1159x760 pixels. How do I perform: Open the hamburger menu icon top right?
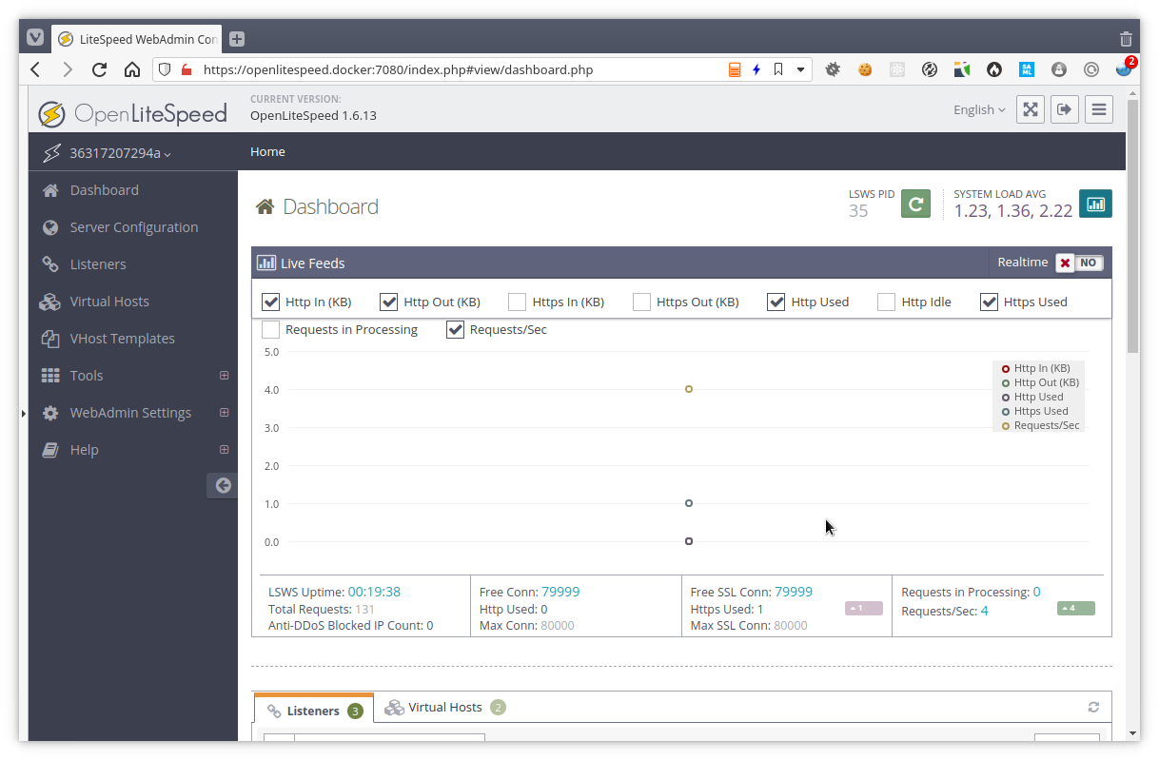[x=1099, y=109]
